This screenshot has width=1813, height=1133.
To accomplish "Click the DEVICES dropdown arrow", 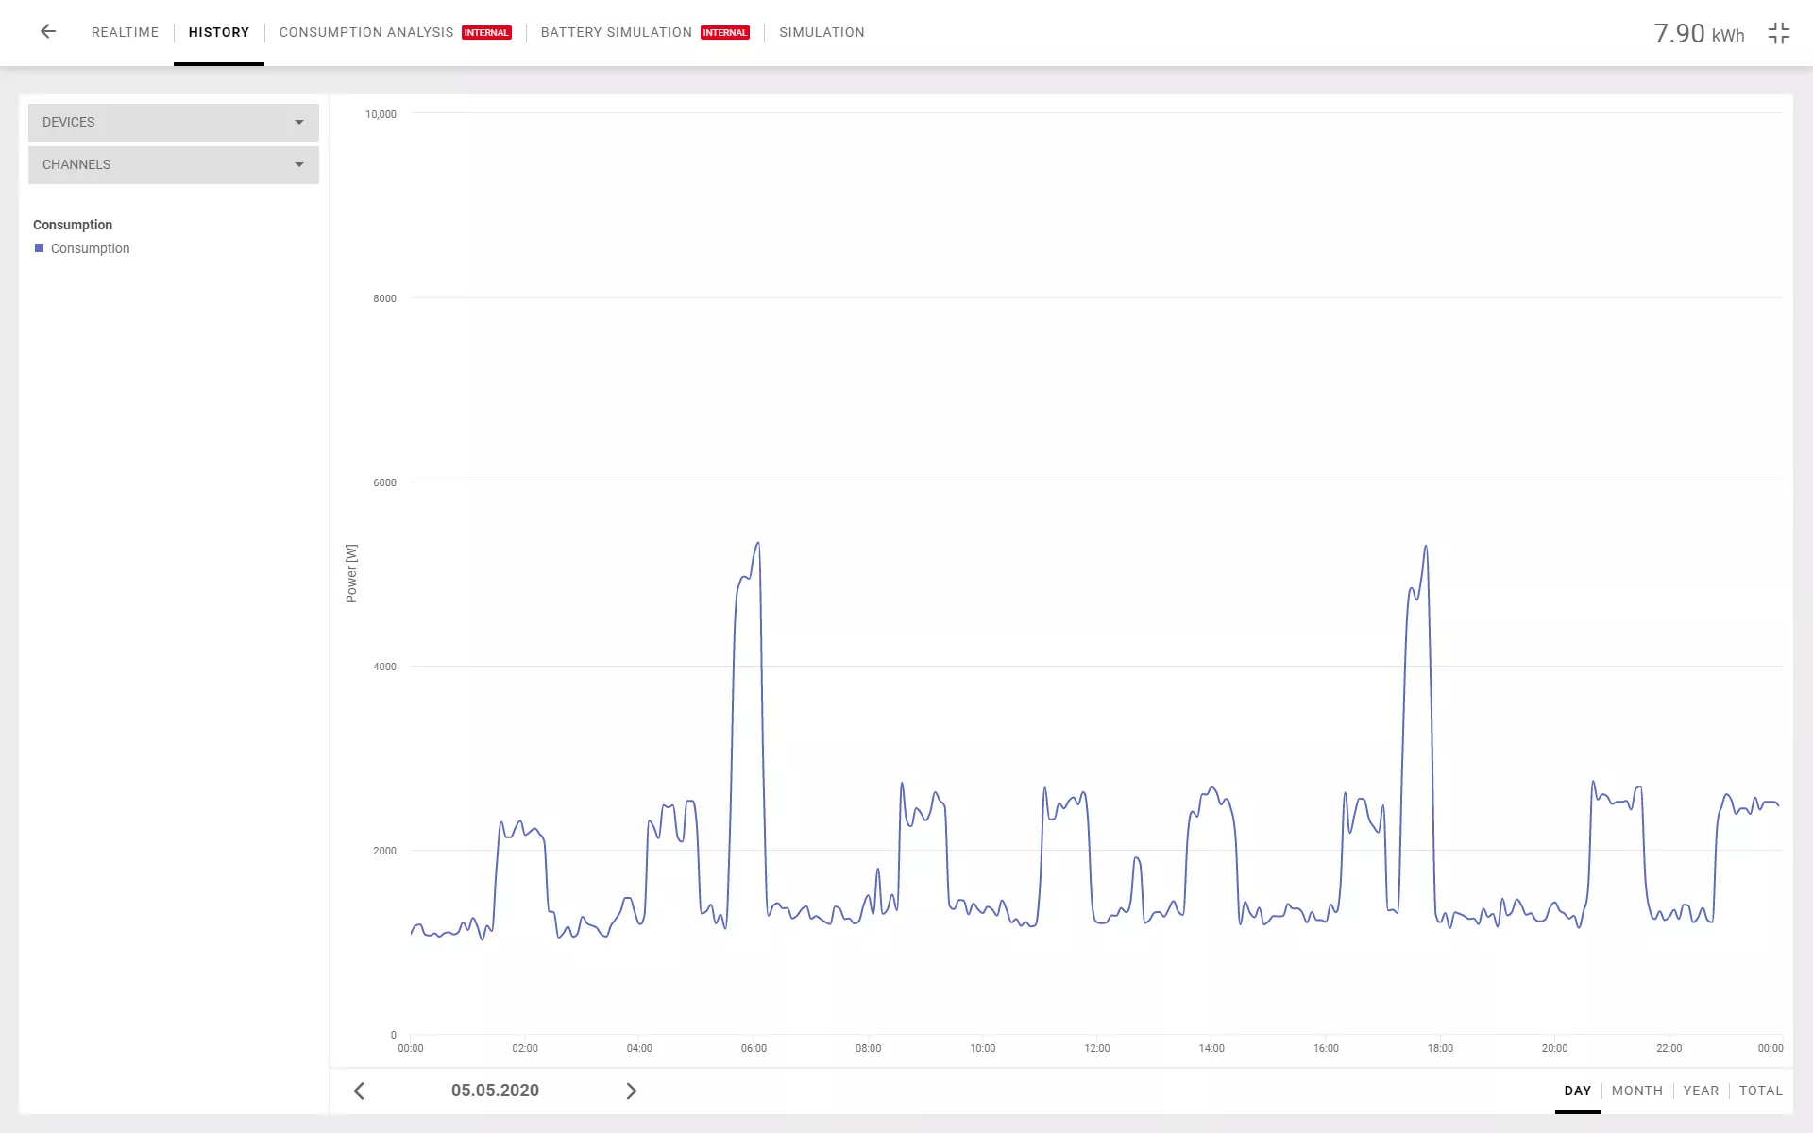I will coord(299,123).
